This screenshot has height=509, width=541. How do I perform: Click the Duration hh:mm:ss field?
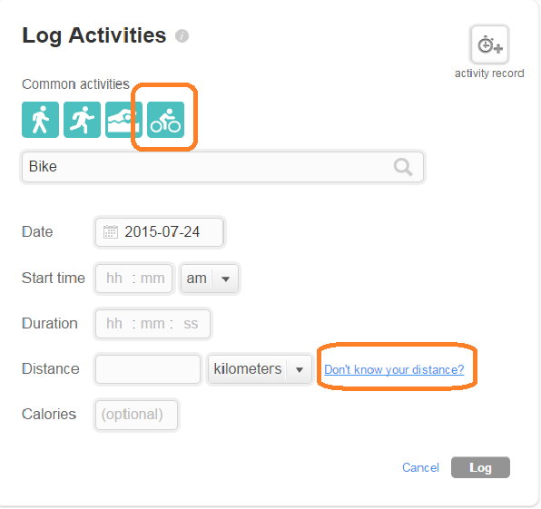(152, 324)
